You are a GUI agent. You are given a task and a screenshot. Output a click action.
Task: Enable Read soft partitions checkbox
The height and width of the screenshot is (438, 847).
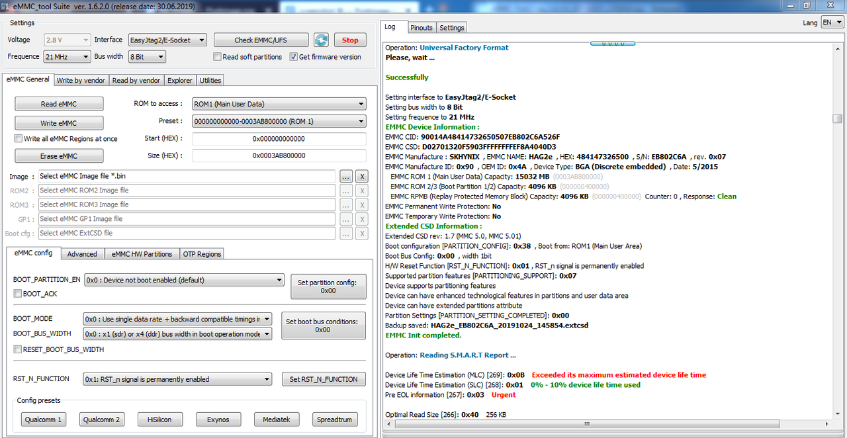point(217,57)
